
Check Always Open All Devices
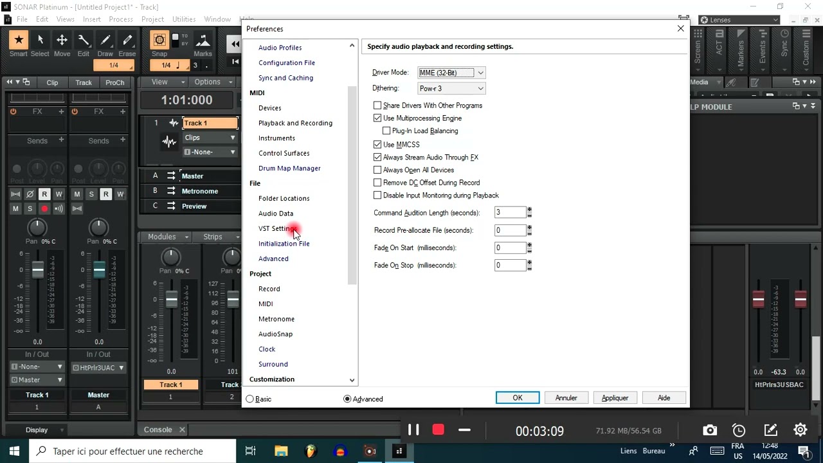coord(377,170)
